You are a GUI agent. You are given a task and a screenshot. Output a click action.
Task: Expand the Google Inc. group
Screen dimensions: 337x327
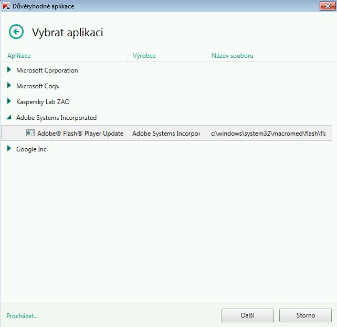pyautogui.click(x=9, y=148)
